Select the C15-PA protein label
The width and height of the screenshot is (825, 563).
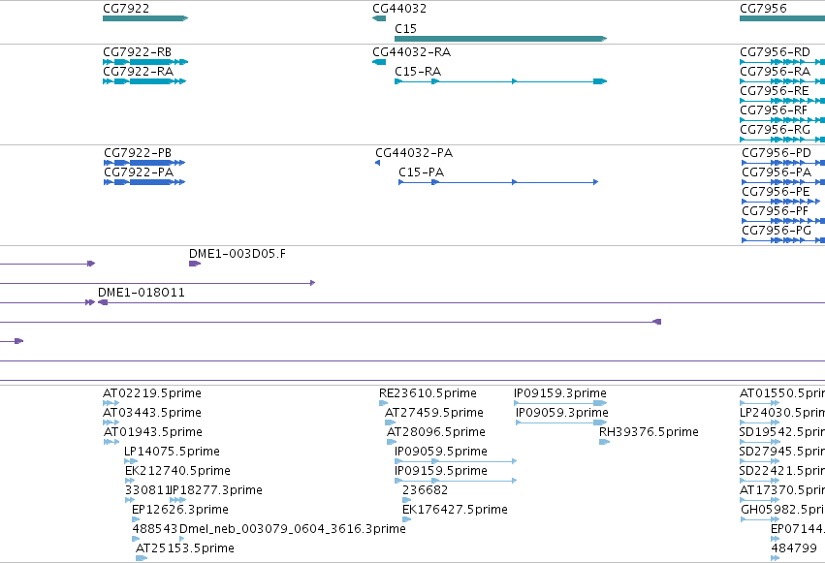(x=421, y=172)
